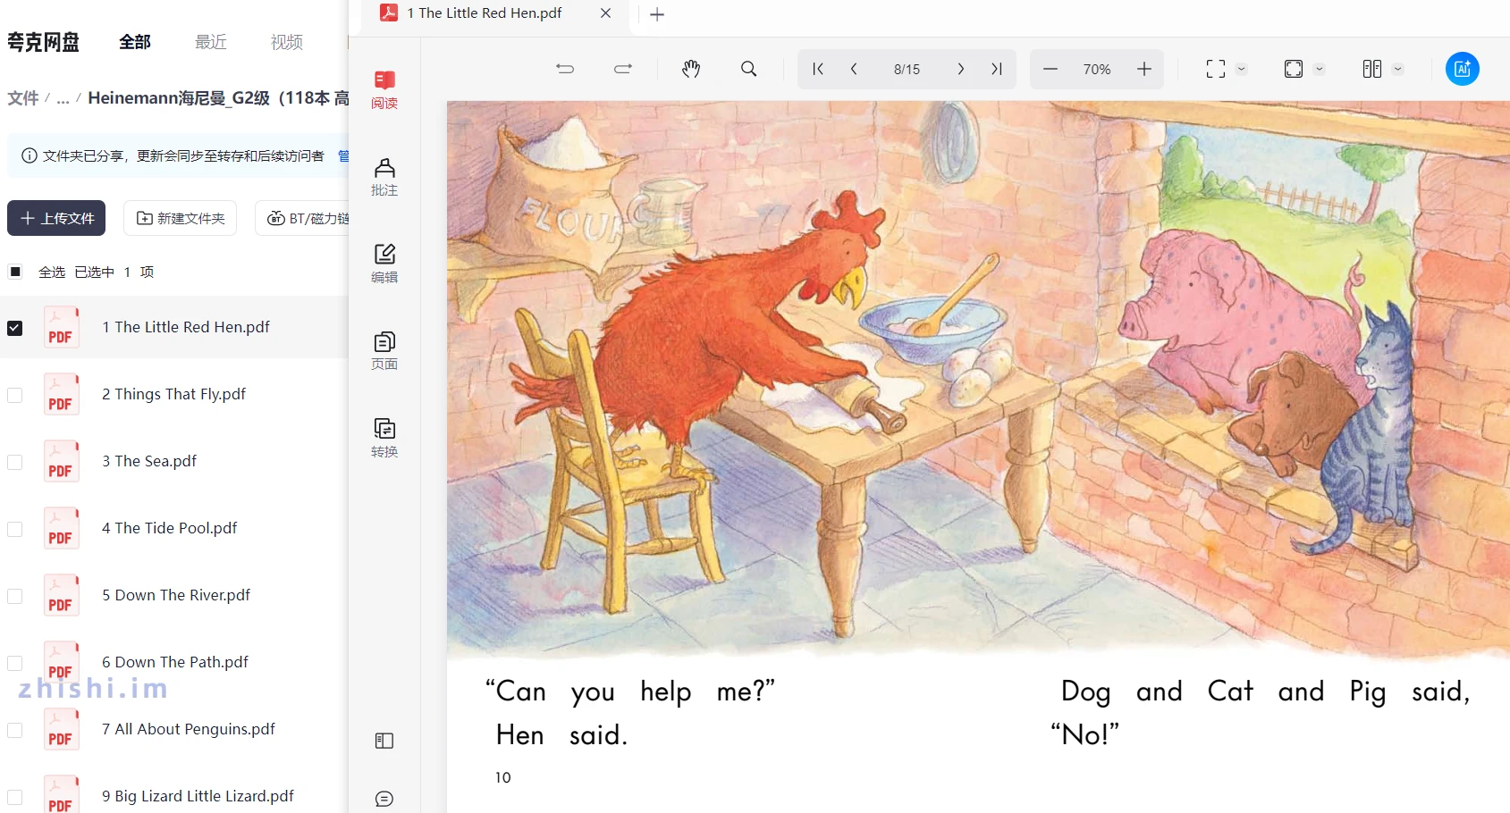Open the 批注 annotation tool
The image size is (1510, 813).
[384, 177]
